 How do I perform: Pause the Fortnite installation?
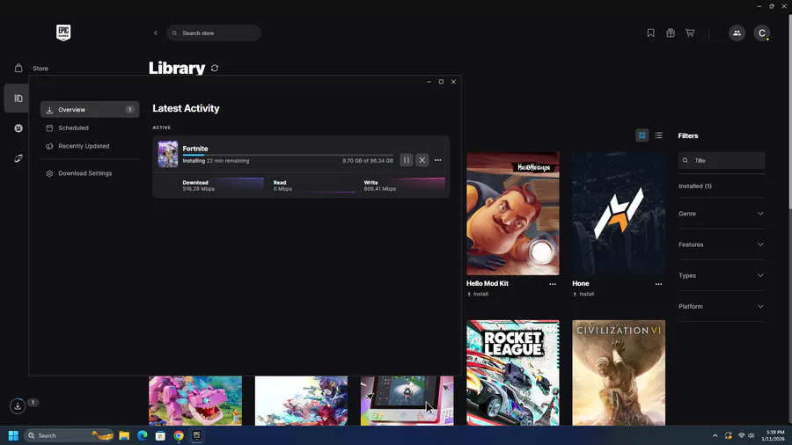click(x=406, y=160)
